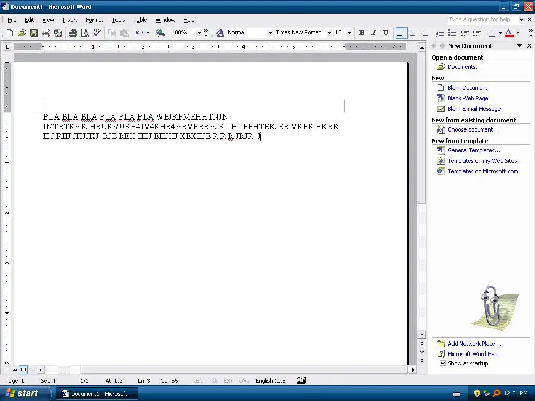Image resolution: width=535 pixels, height=401 pixels.
Task: Click Blank Document in task pane
Action: click(x=468, y=88)
